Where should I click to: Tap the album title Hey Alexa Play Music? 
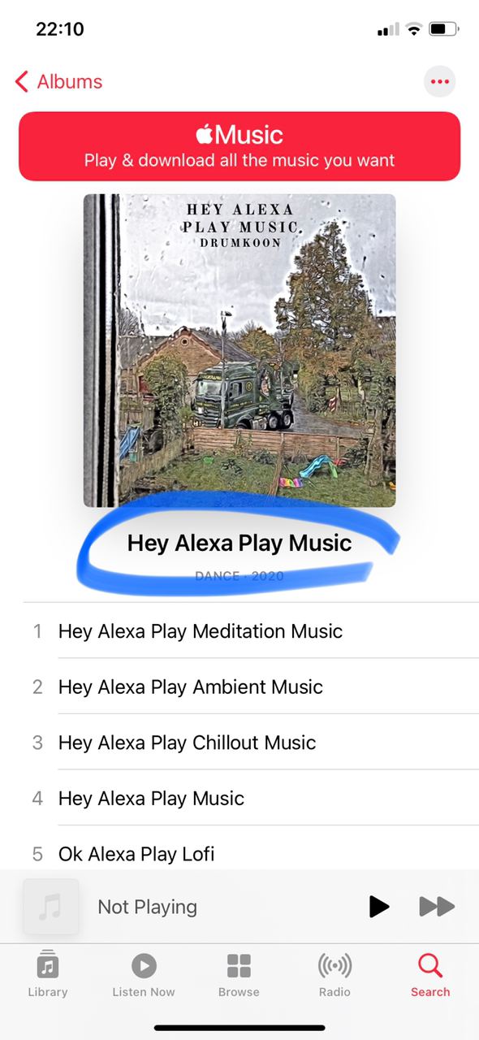point(239,543)
